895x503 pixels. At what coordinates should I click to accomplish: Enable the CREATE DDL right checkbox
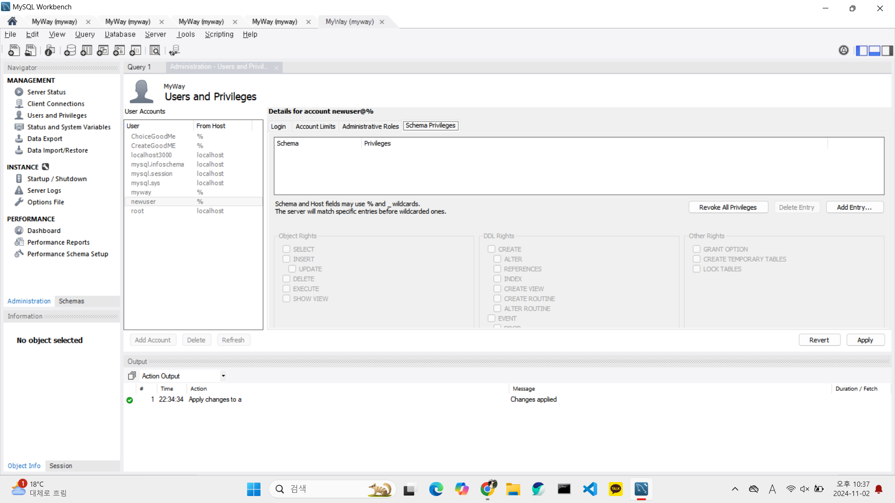pyautogui.click(x=491, y=249)
